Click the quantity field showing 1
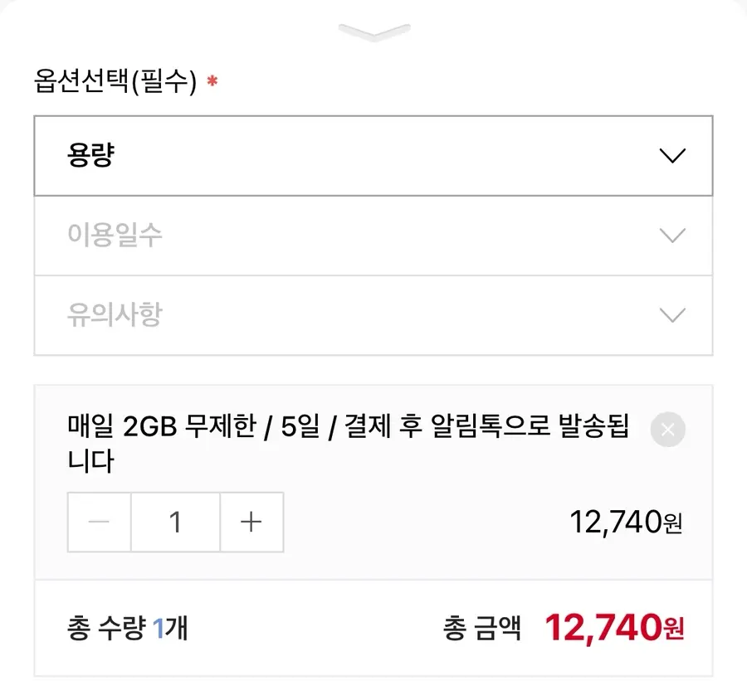The height and width of the screenshot is (700, 747). coord(175,523)
